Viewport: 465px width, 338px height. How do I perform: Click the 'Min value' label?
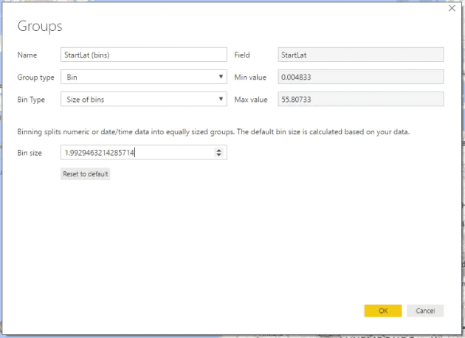click(x=250, y=77)
